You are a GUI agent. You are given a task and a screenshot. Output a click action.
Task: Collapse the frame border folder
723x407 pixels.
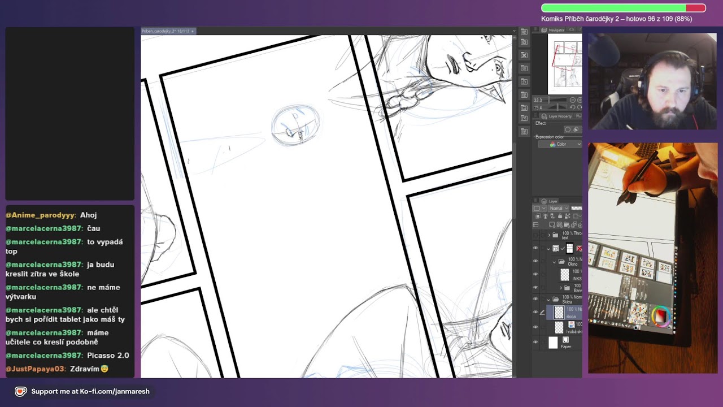pyautogui.click(x=548, y=249)
